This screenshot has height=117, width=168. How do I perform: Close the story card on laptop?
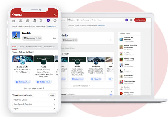(112, 92)
